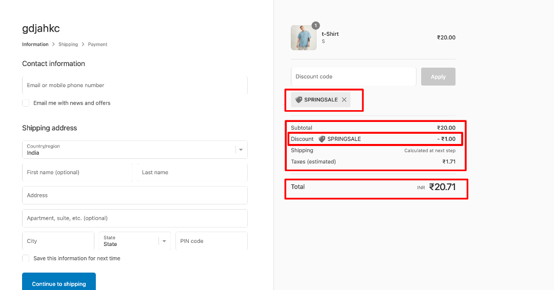
Task: Click the total amount ₹20.71
Action: tap(442, 187)
